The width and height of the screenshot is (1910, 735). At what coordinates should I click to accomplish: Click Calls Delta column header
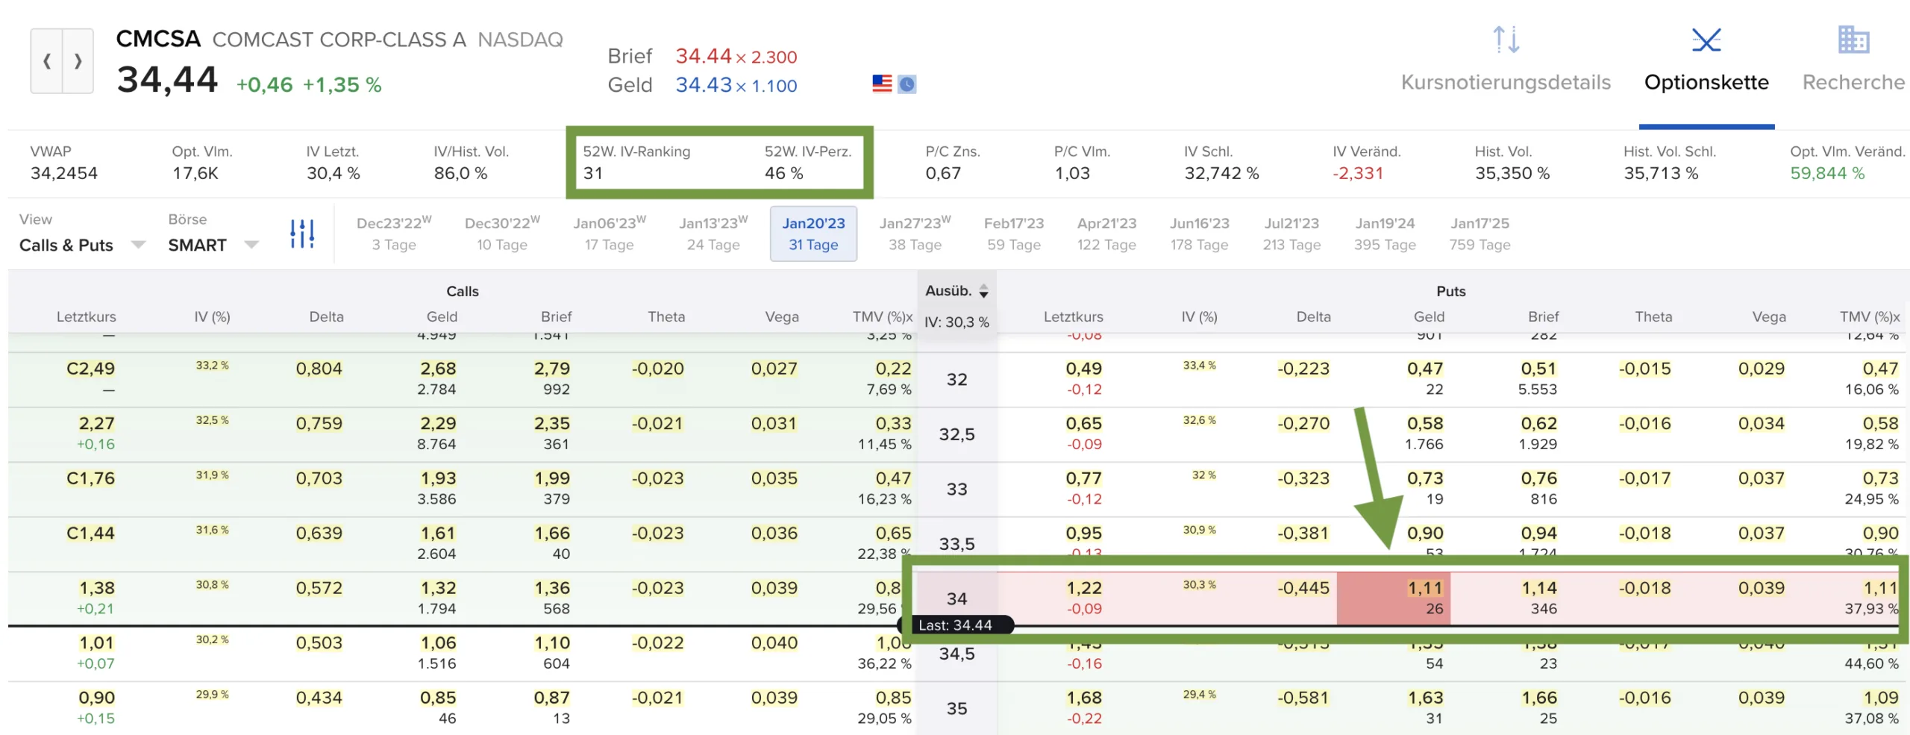(x=327, y=316)
